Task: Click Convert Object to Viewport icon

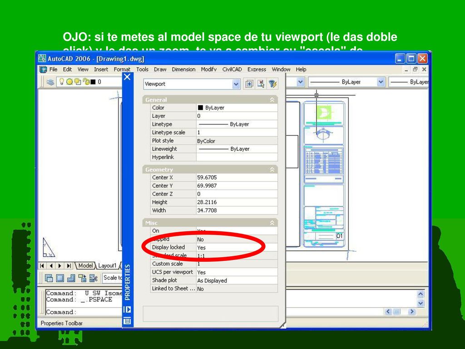Action: point(82,278)
